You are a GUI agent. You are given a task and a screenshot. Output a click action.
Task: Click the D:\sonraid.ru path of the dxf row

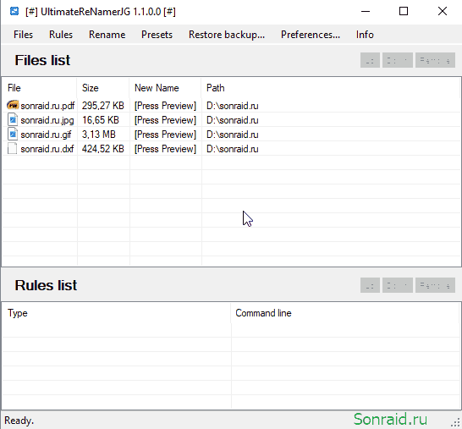click(x=233, y=149)
